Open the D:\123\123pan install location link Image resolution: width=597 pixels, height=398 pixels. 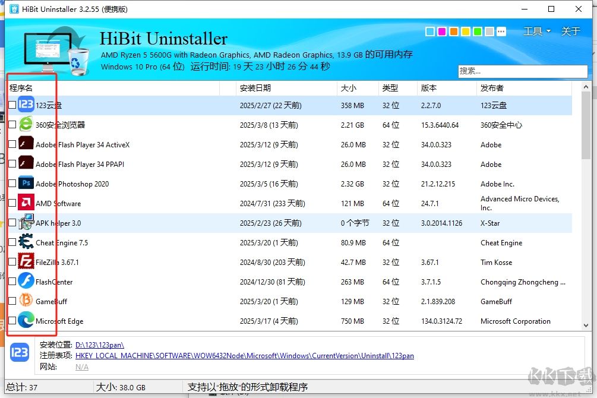click(x=101, y=344)
